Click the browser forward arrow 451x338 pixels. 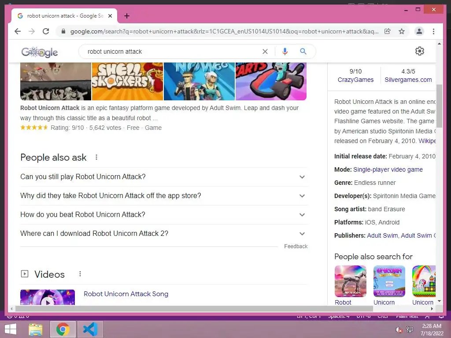[x=32, y=31]
